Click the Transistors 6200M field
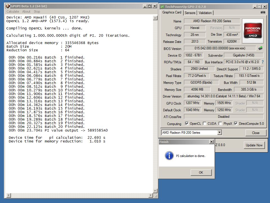The height and width of the screenshot is (203, 270). (232, 41)
